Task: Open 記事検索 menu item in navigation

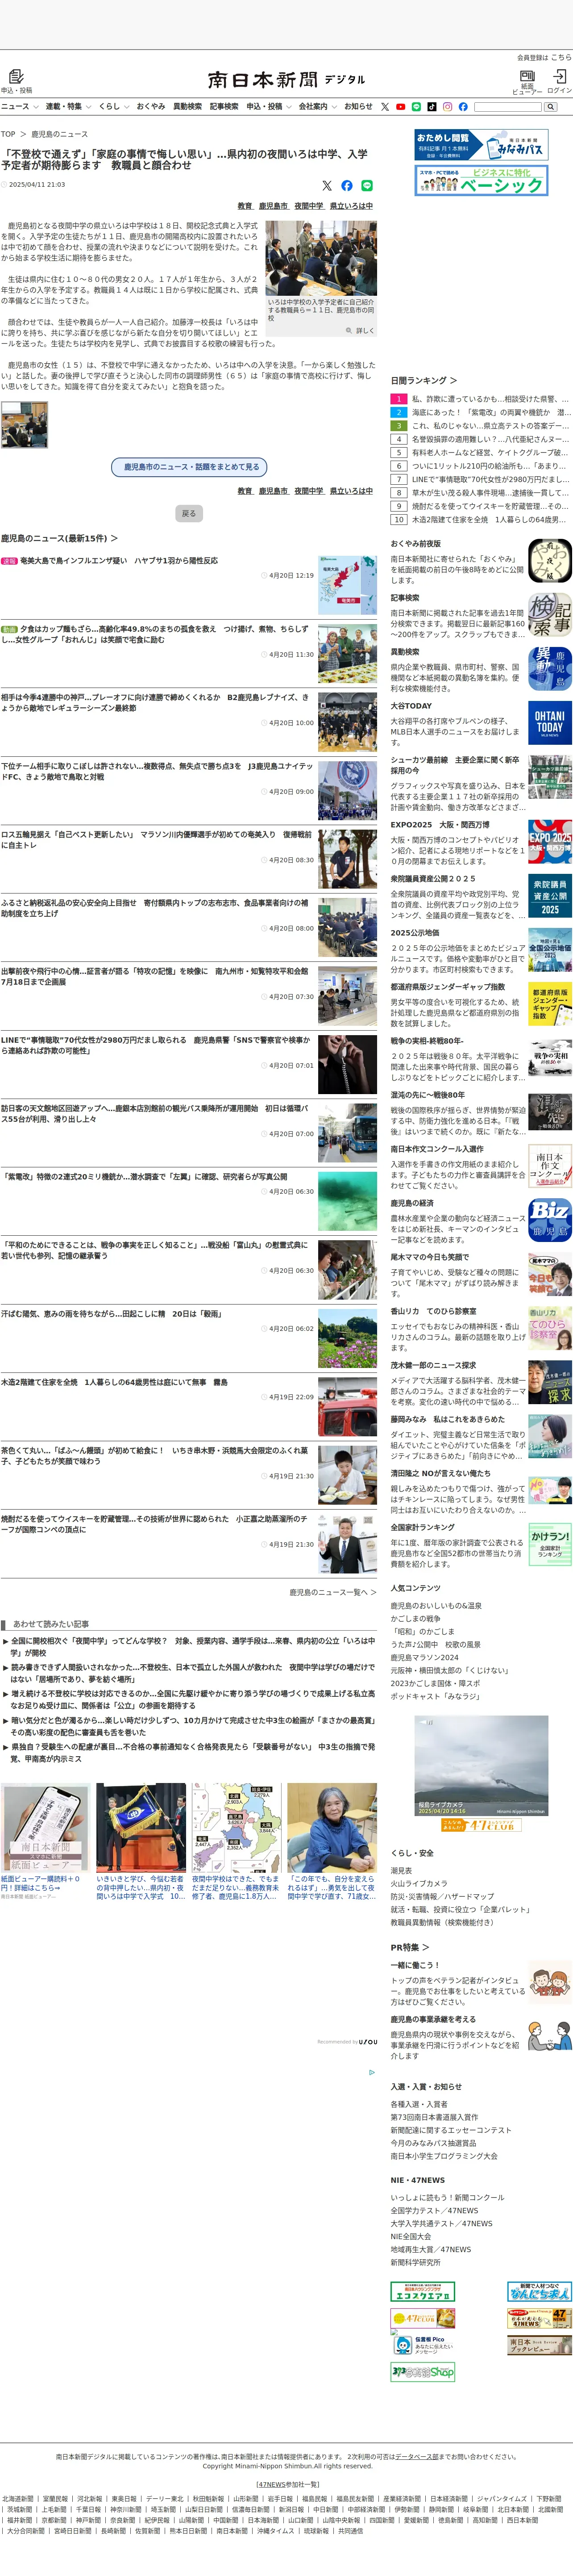Action: coord(224,107)
